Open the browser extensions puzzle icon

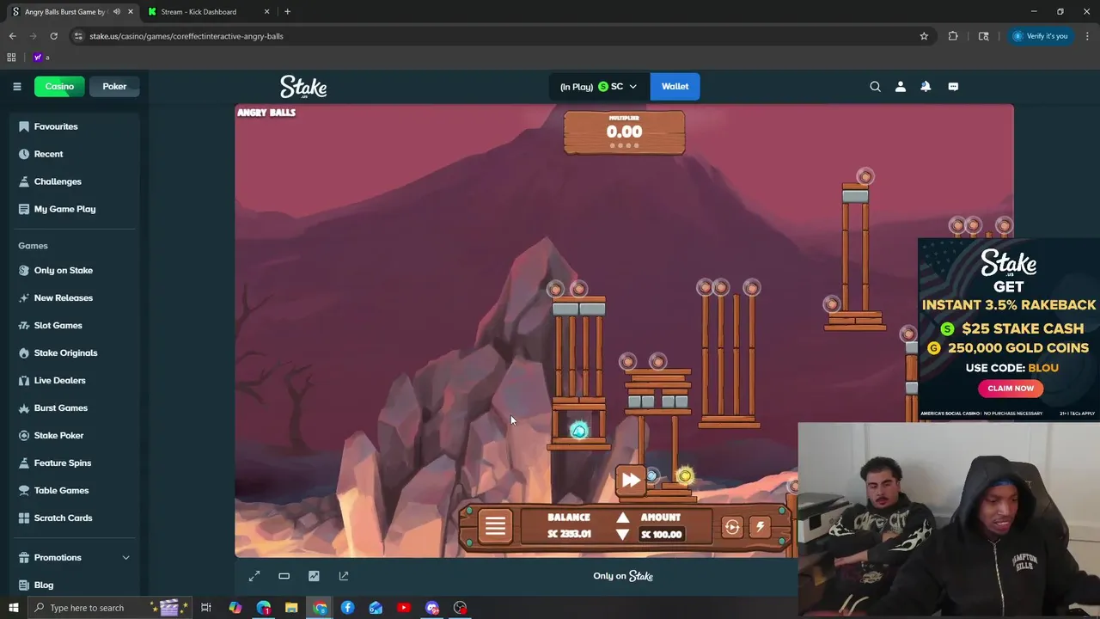tap(953, 36)
